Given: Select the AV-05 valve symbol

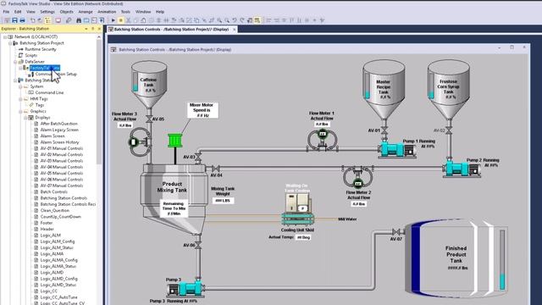Looking at the screenshot, I should coord(149,119).
